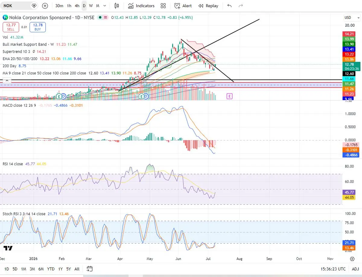
Task: Click the diamond icon inside the symbol box
Action: click(x=34, y=6)
